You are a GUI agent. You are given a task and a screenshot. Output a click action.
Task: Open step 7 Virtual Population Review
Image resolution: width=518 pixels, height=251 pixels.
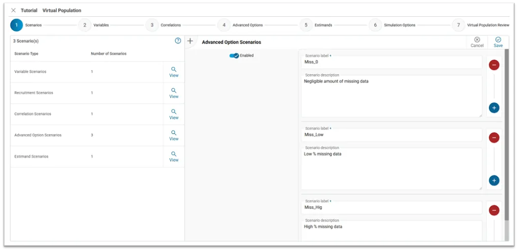click(x=458, y=25)
